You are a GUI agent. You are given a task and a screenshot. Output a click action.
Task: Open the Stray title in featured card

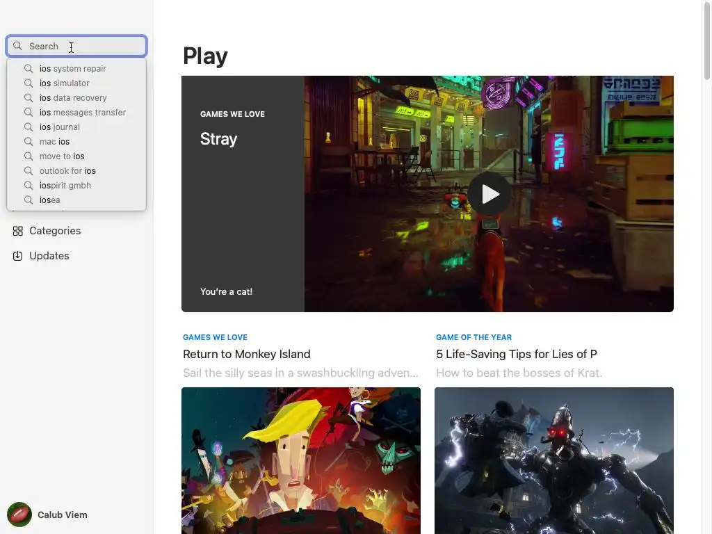218,139
